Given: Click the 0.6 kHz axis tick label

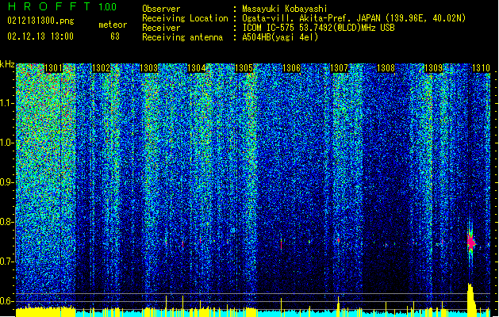Looking at the screenshot, I should [x=6, y=301].
